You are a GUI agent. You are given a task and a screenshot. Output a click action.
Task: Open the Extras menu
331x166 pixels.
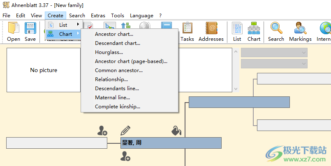click(x=98, y=15)
